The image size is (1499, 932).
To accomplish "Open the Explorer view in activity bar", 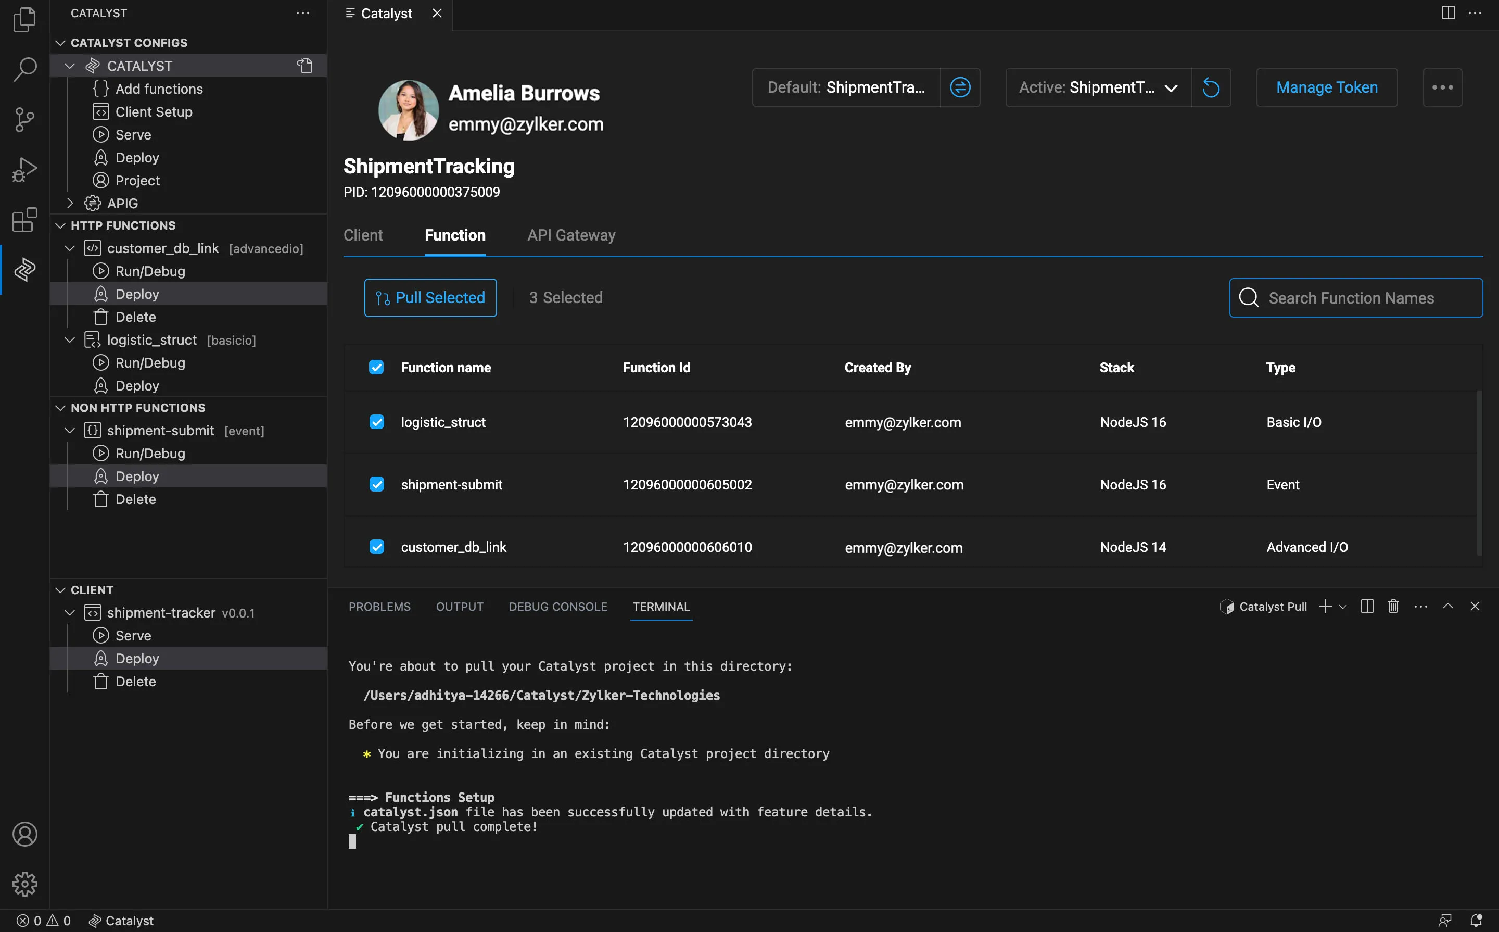I will click(24, 19).
